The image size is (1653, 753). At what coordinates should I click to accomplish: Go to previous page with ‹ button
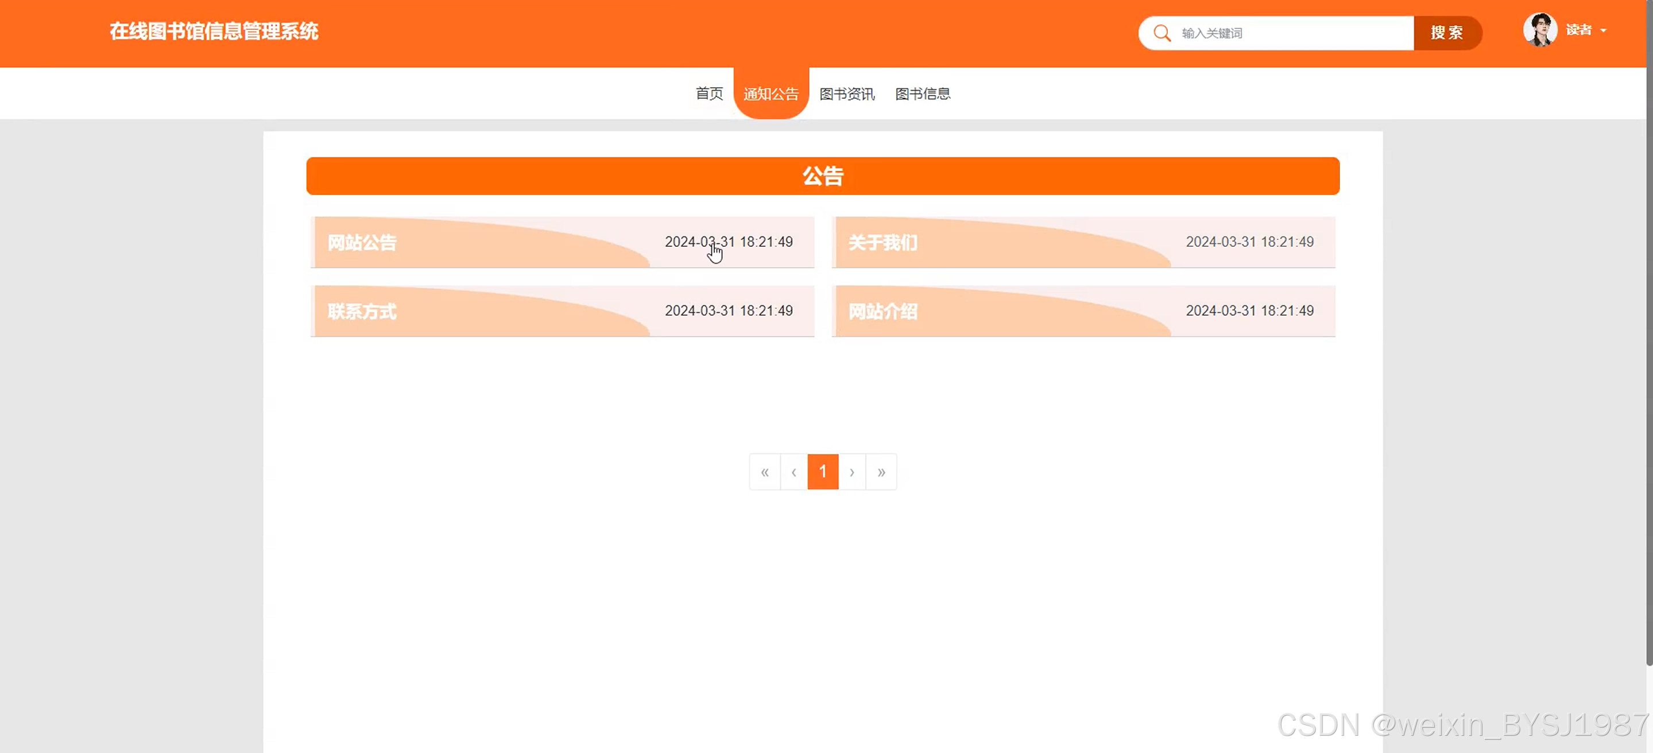tap(794, 472)
